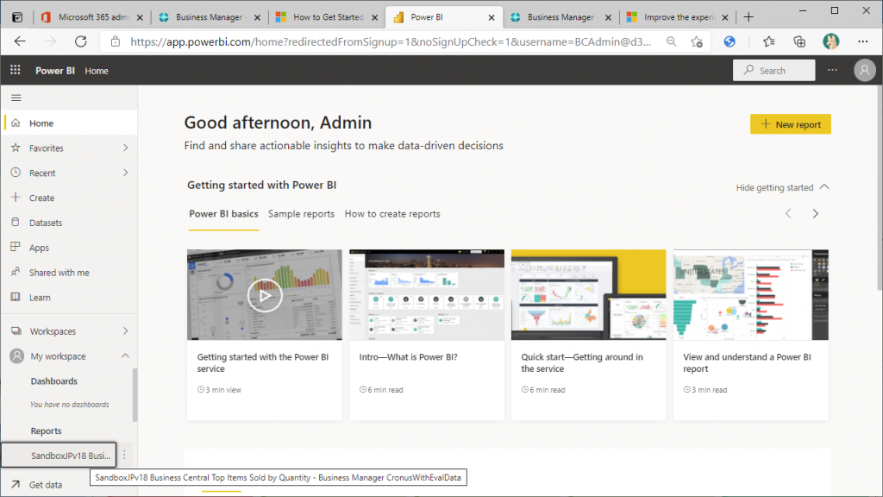Click the Shared with me icon
Viewport: 883px width, 497px height.
pos(16,272)
